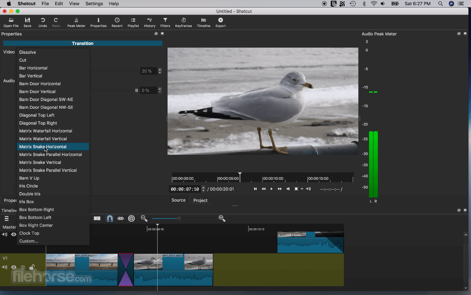
Task: Click the Export toolbar icon
Action: pyautogui.click(x=221, y=22)
